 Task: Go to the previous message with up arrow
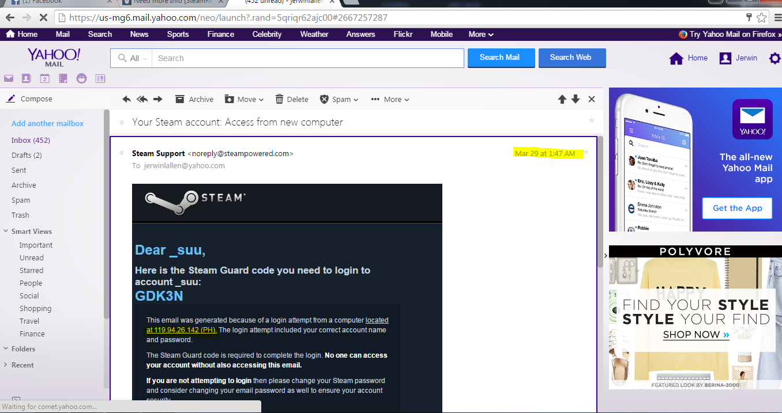[562, 99]
